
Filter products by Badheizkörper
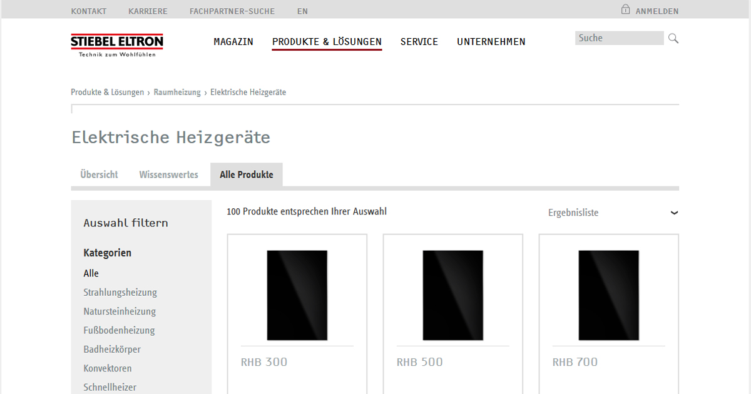coord(111,349)
